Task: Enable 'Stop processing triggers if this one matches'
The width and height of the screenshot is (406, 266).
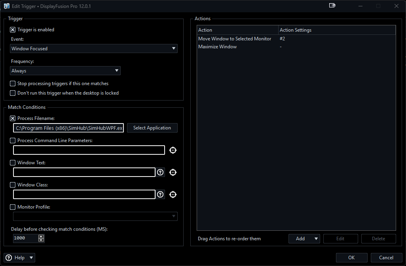Action: 13,84
